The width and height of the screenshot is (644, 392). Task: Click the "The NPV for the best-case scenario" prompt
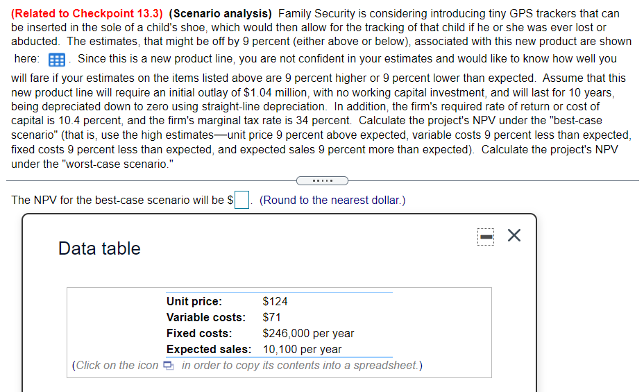[117, 201]
